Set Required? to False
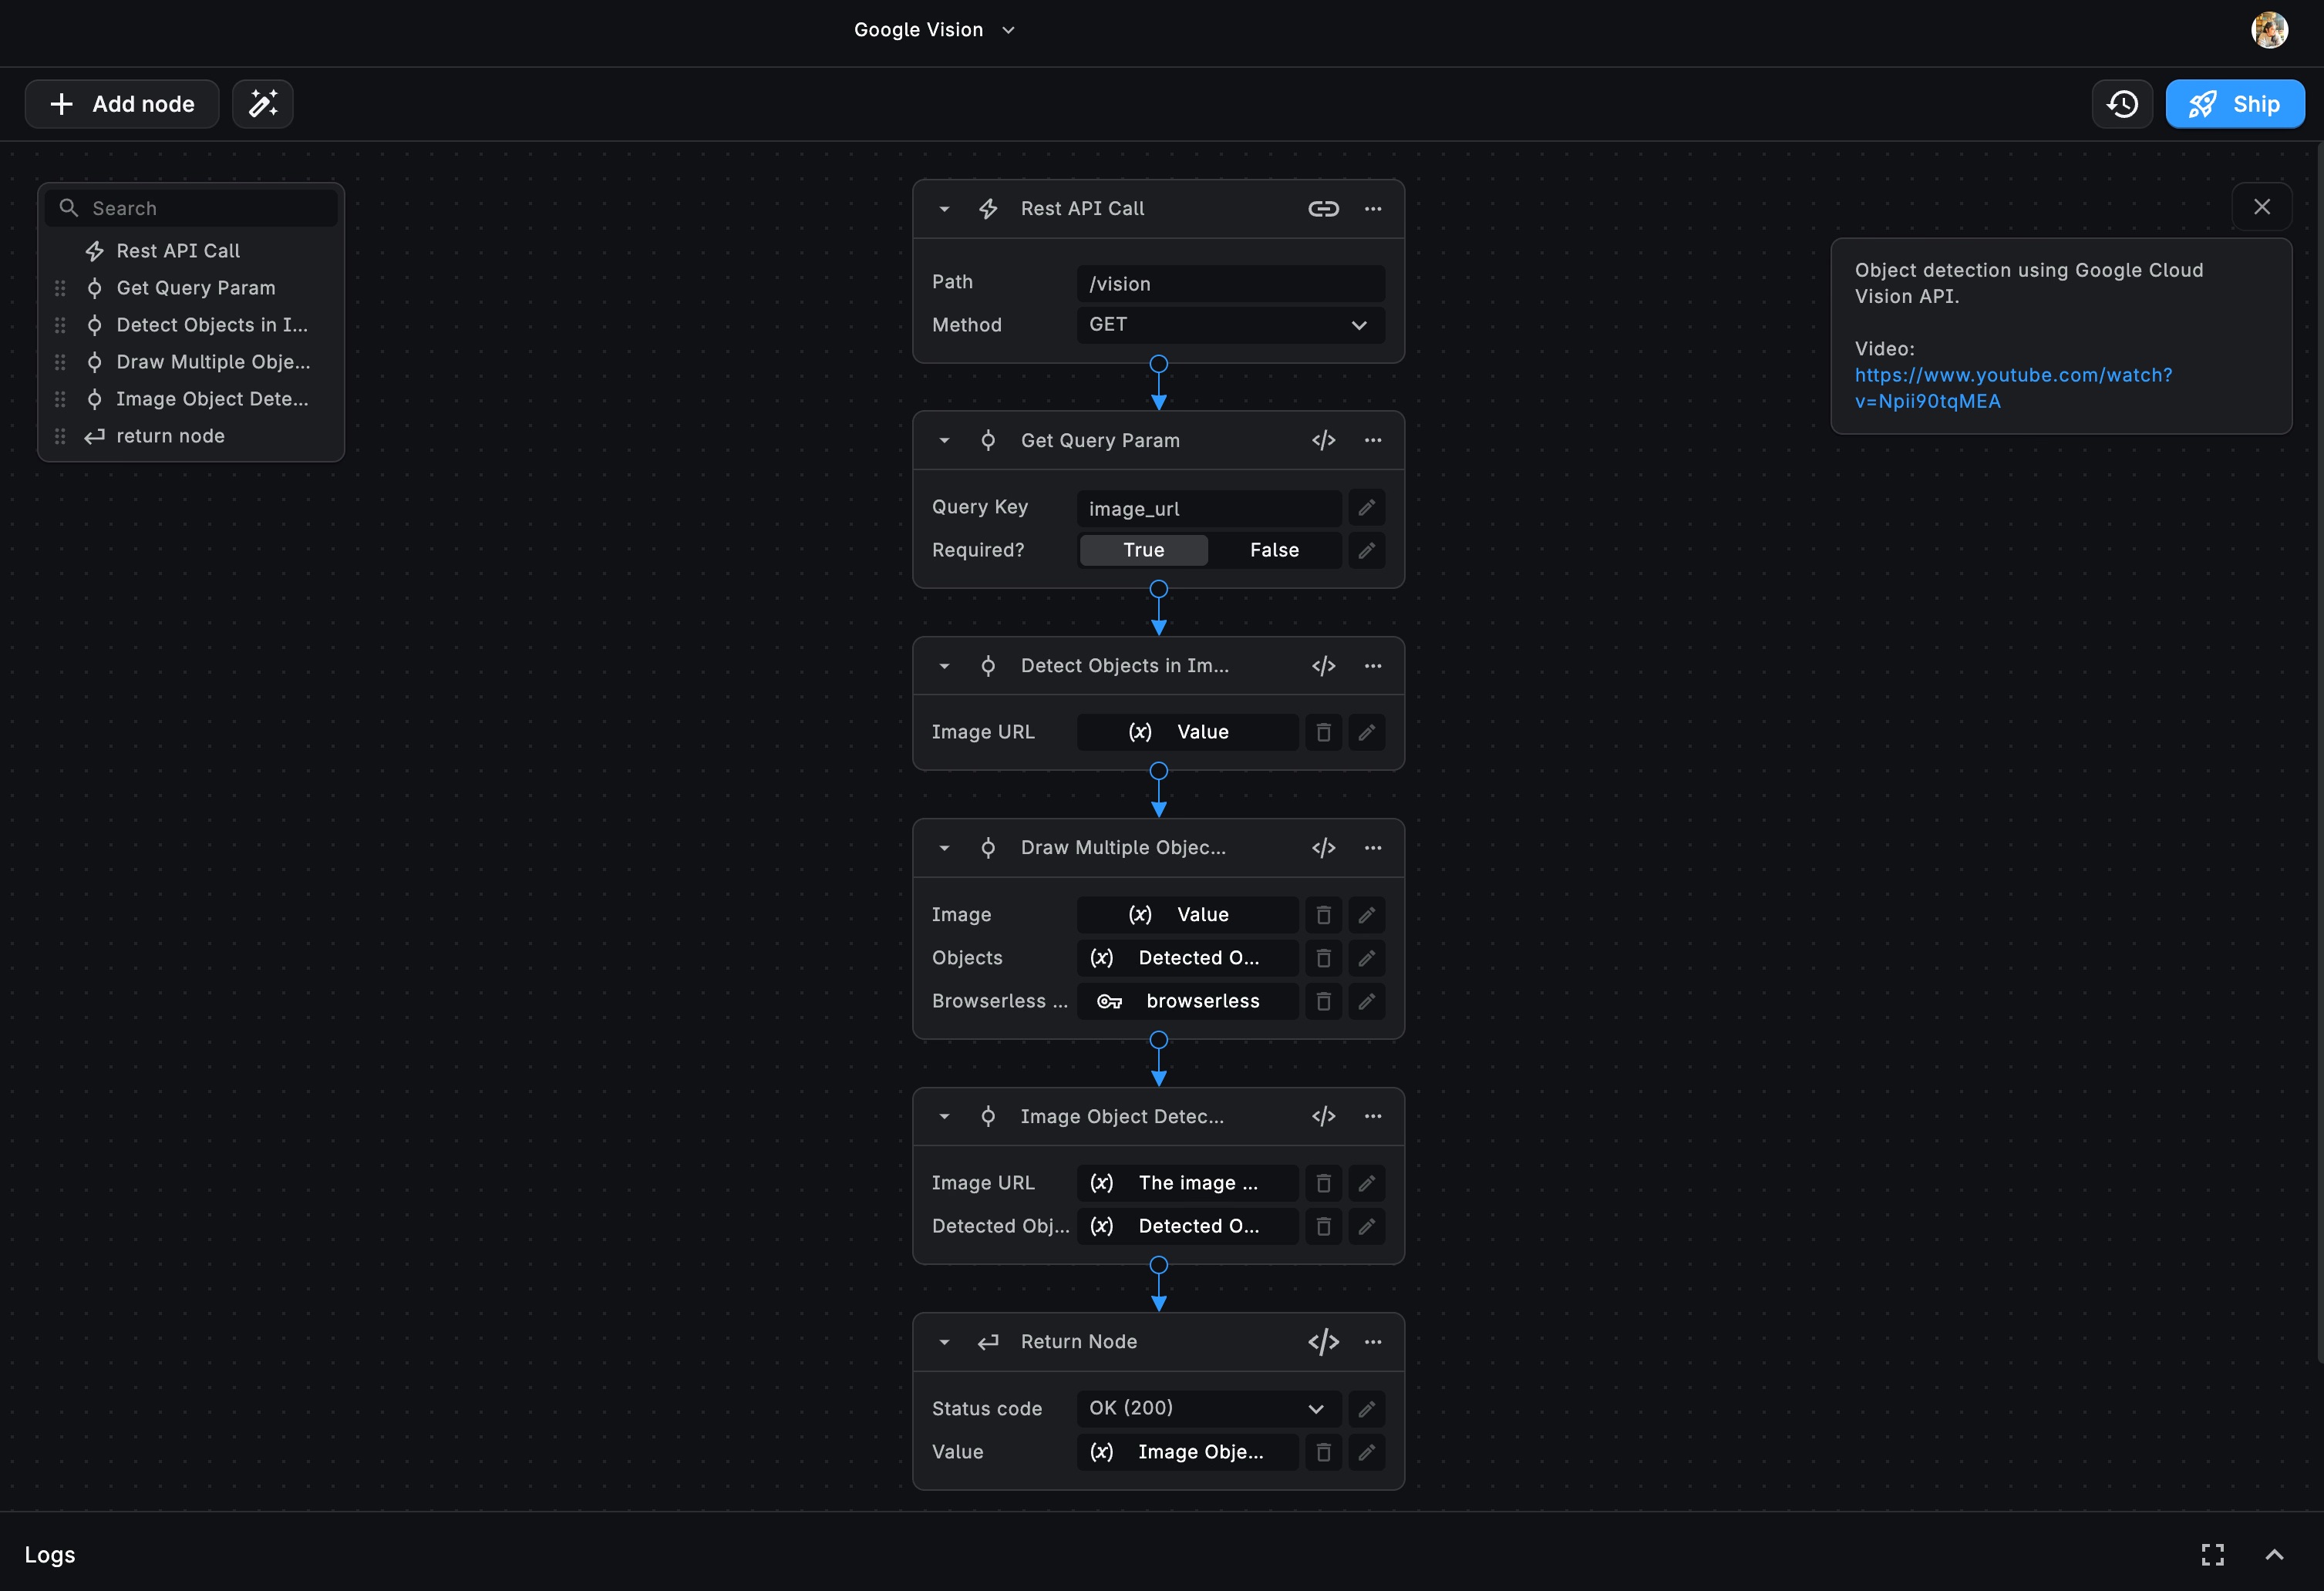 1274,550
